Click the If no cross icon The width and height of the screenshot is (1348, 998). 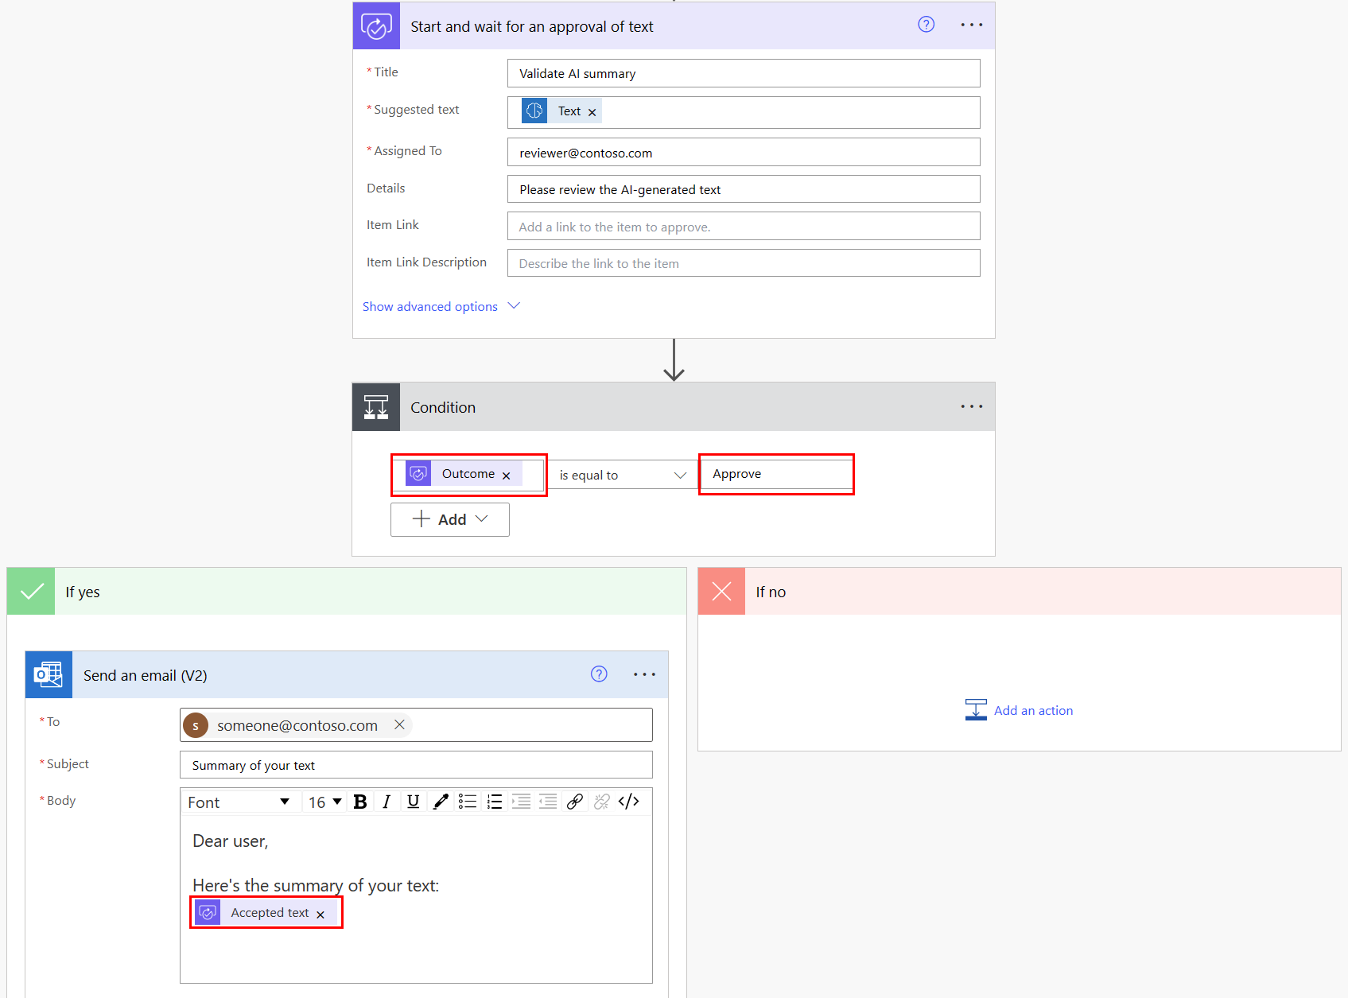[721, 592]
